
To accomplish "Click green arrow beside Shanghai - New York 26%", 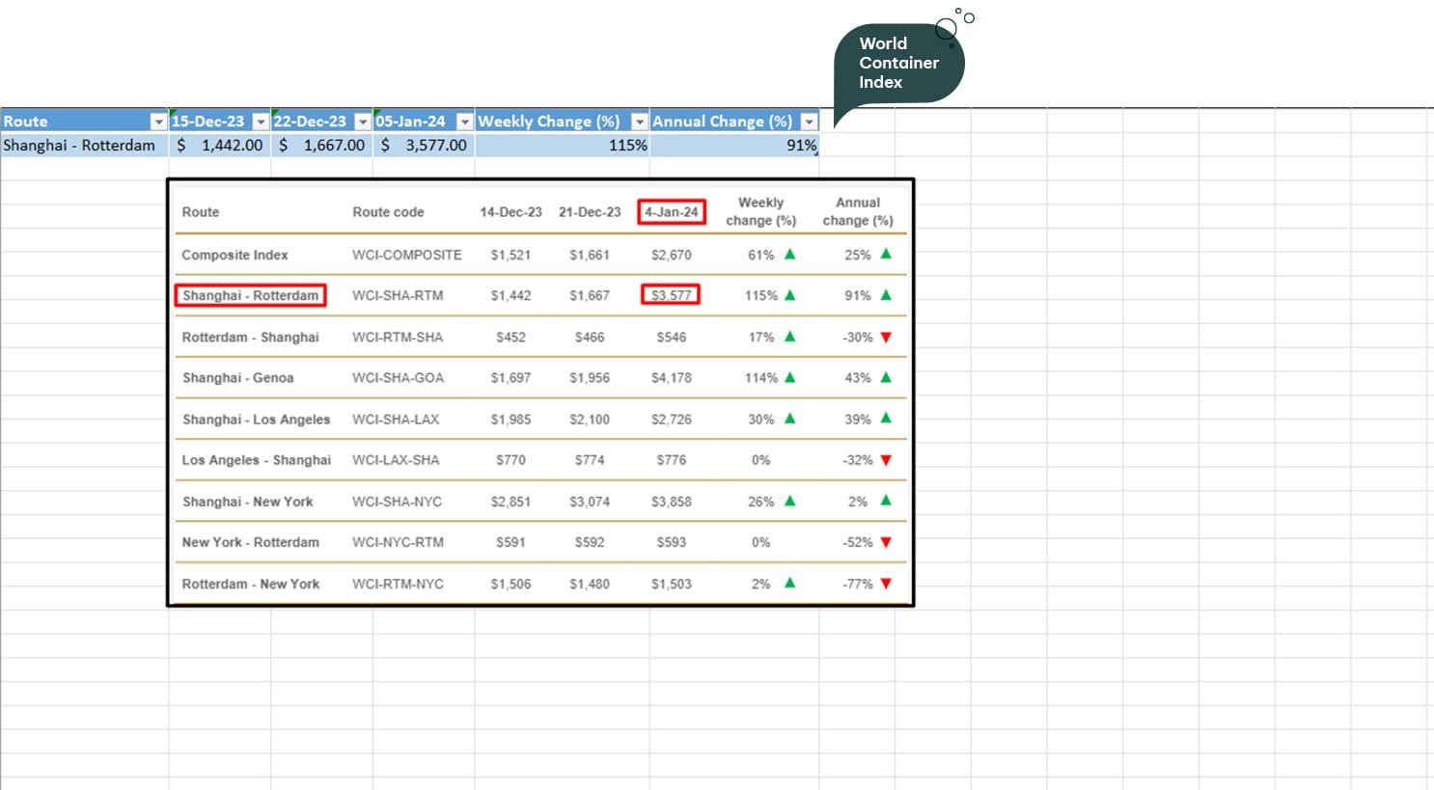I will click(789, 502).
